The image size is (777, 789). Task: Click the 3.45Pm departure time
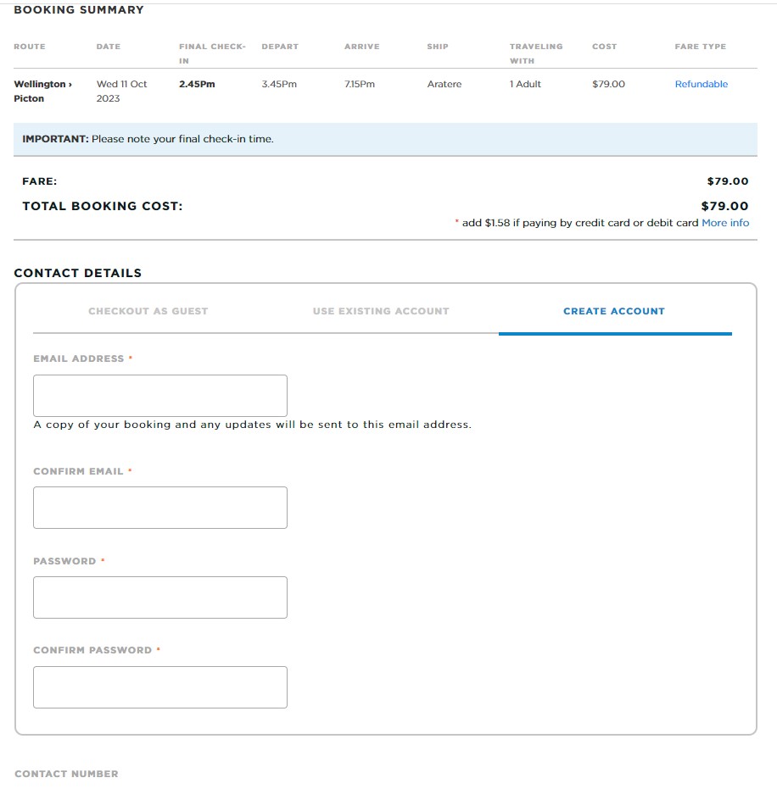pyautogui.click(x=279, y=84)
